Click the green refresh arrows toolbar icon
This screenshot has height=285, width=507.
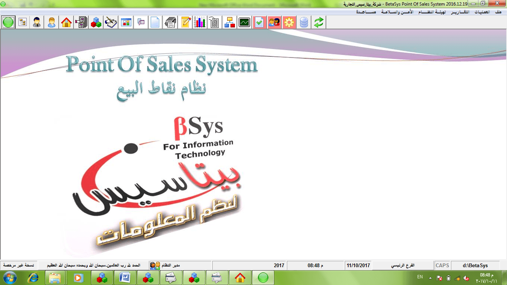pyautogui.click(x=319, y=22)
